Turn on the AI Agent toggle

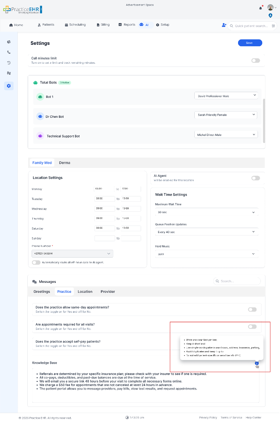255,178
